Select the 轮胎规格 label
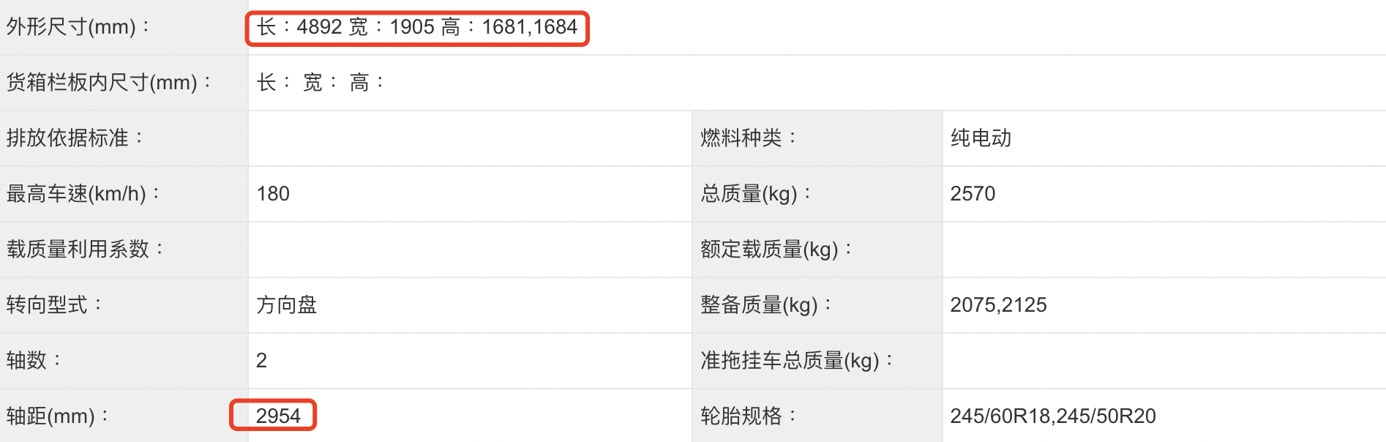1386x442 pixels. 748,416
